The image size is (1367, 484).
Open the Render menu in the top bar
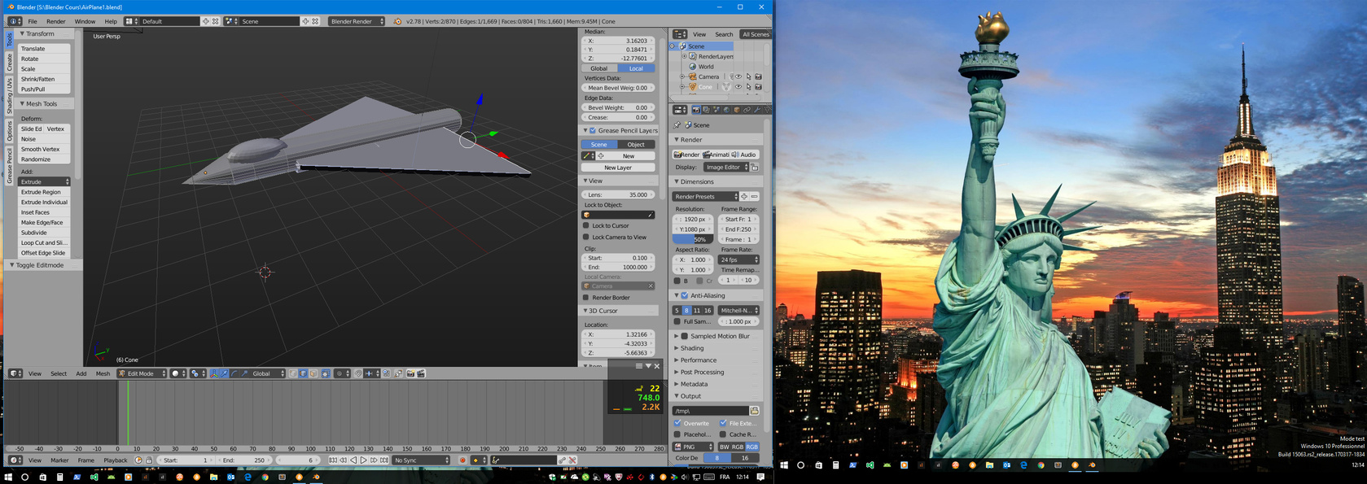[55, 21]
